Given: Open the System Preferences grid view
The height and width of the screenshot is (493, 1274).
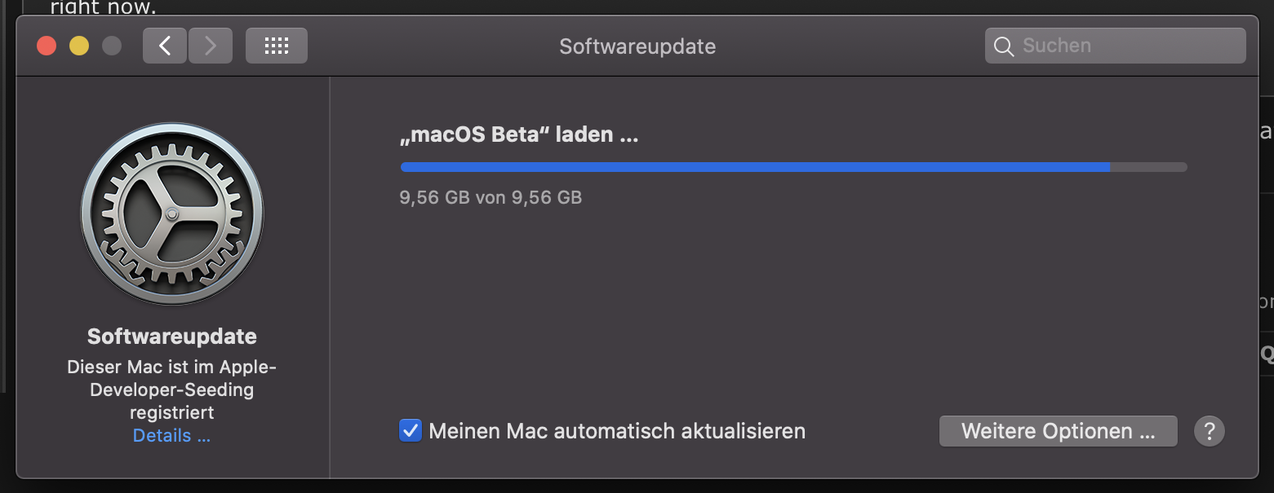Looking at the screenshot, I should (276, 46).
